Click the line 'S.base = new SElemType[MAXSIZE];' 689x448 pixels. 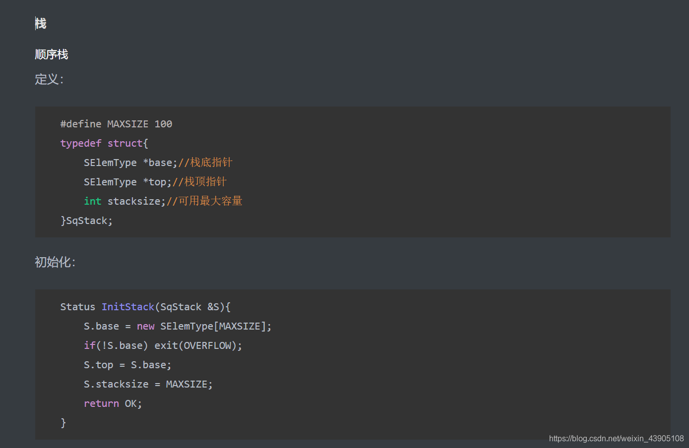(178, 326)
